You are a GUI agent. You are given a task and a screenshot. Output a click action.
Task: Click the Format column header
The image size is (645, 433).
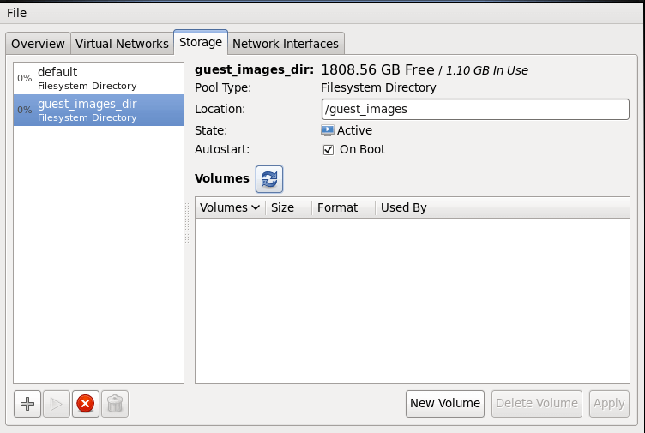click(x=337, y=207)
